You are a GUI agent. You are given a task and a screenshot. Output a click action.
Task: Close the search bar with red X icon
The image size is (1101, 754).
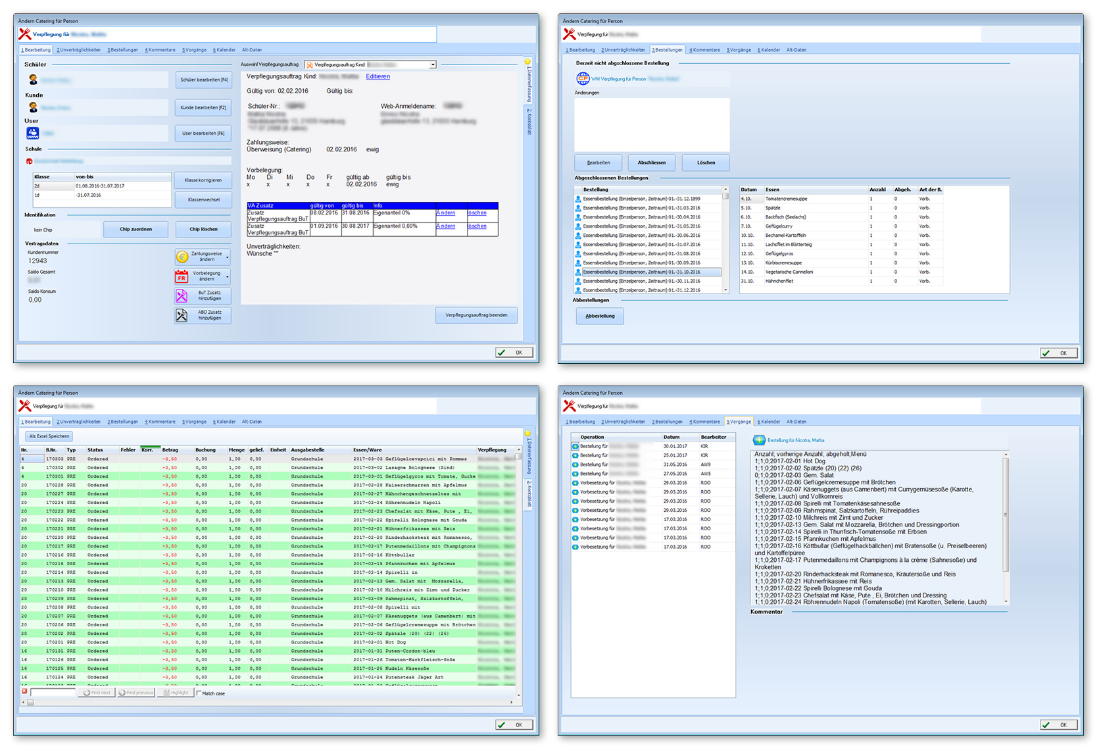pos(24,691)
